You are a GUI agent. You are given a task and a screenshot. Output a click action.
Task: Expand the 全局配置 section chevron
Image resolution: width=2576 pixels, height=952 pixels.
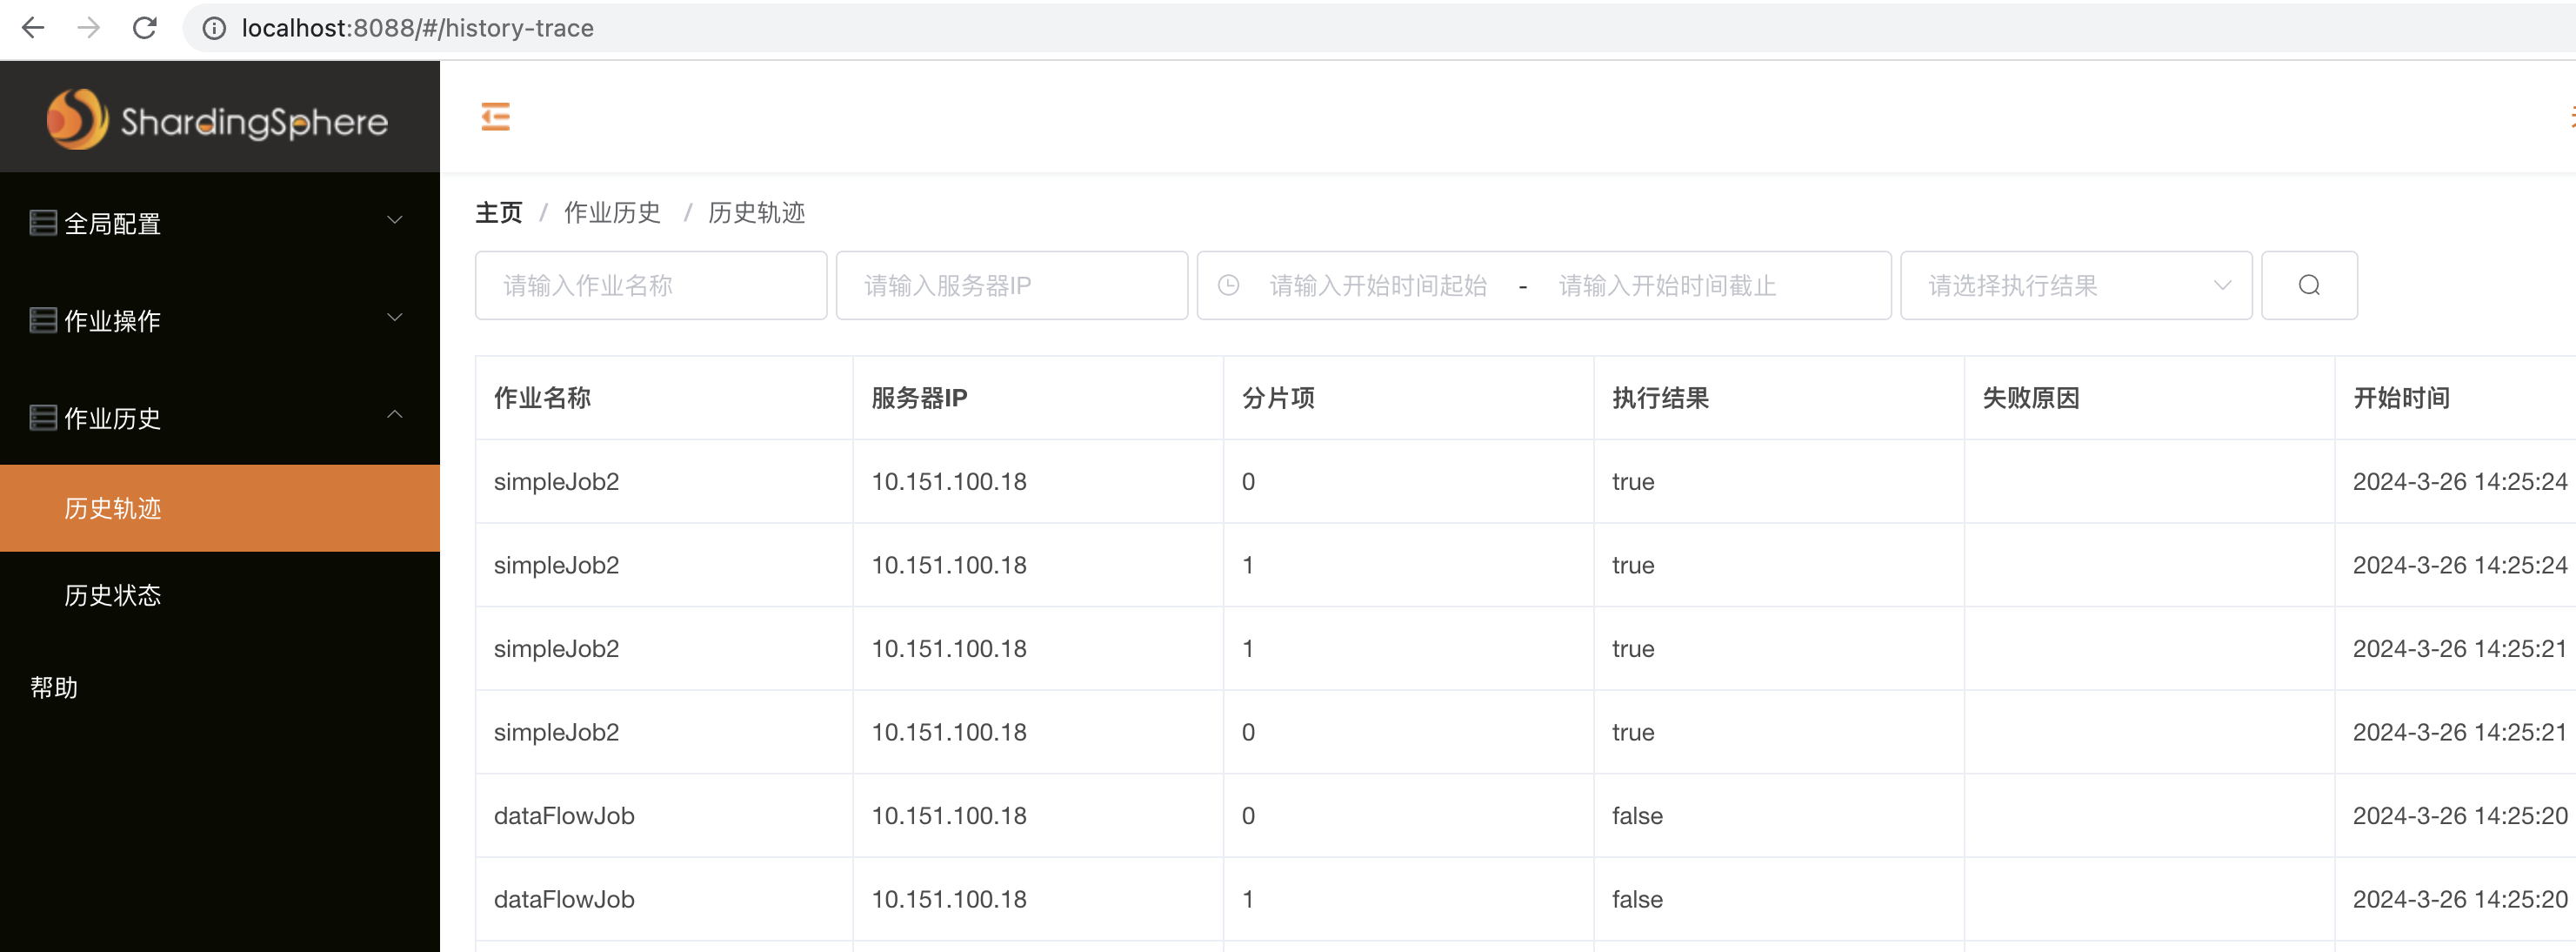pos(395,219)
